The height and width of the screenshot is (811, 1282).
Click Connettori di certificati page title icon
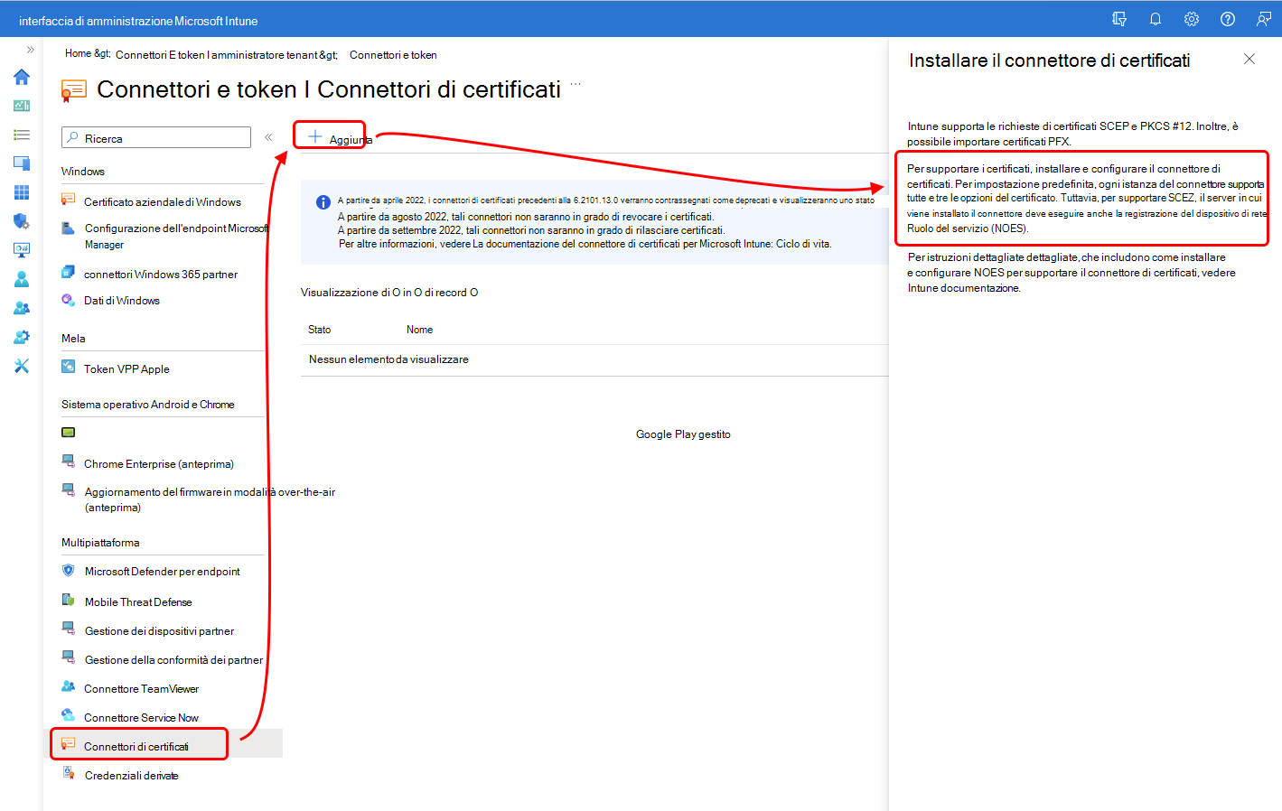pos(74,90)
